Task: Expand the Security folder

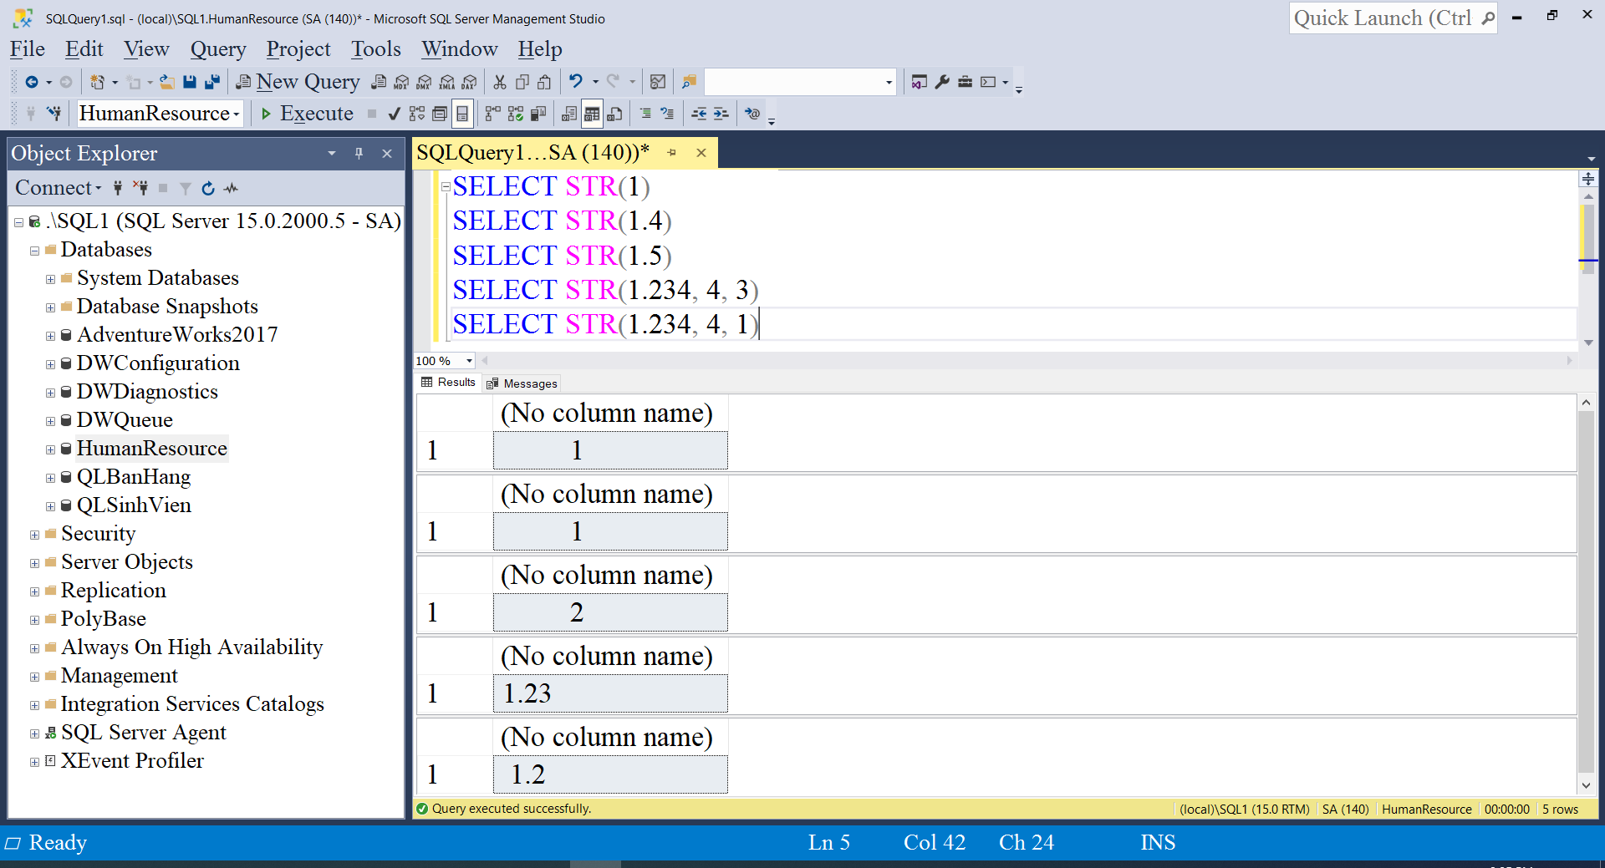Action: [34, 535]
